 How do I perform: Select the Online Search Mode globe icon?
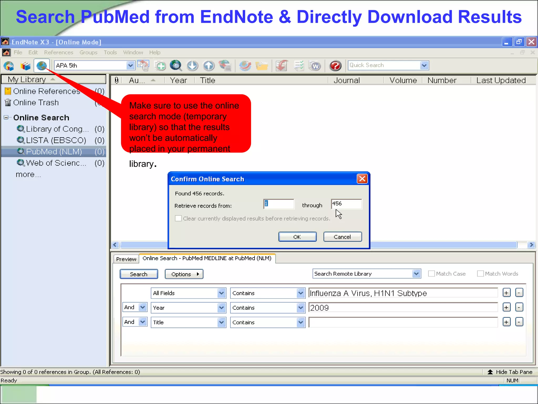click(42, 66)
